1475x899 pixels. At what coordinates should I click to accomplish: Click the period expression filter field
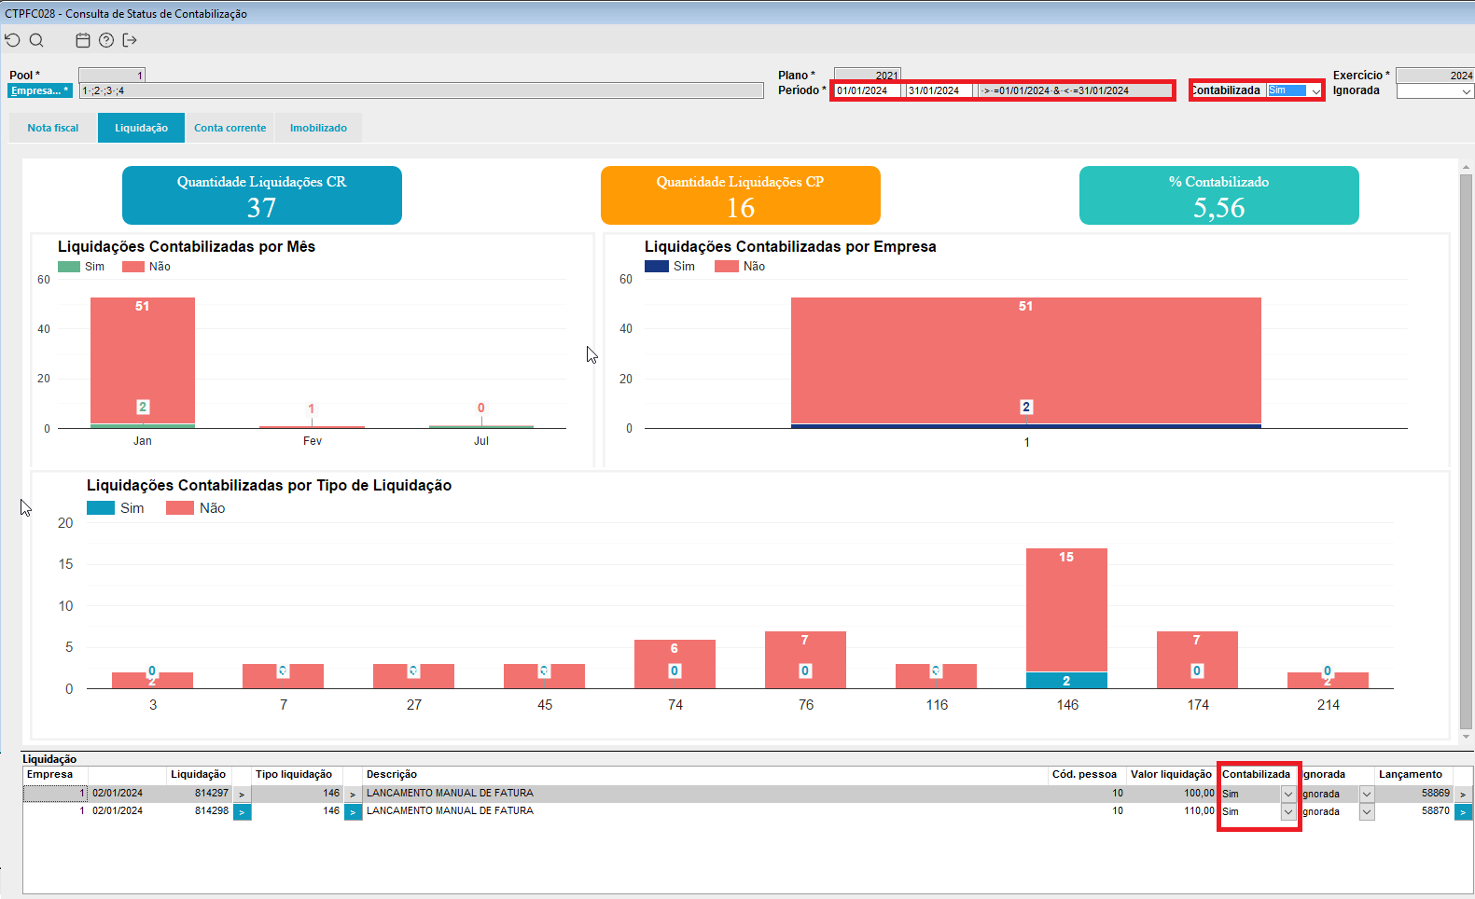point(1076,90)
